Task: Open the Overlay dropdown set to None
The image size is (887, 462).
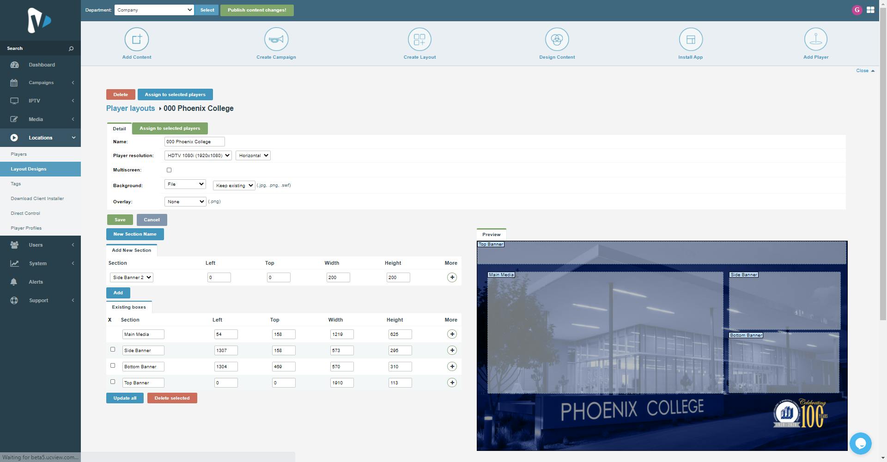Action: 185,201
